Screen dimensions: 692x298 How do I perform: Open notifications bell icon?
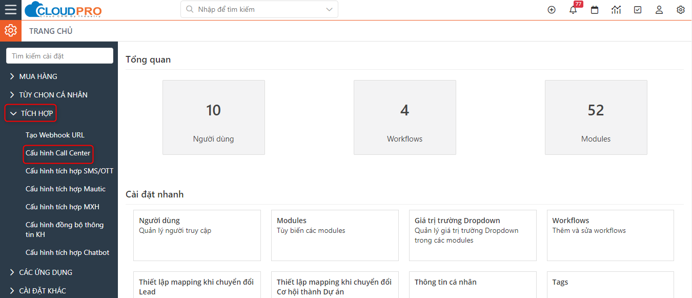click(573, 10)
